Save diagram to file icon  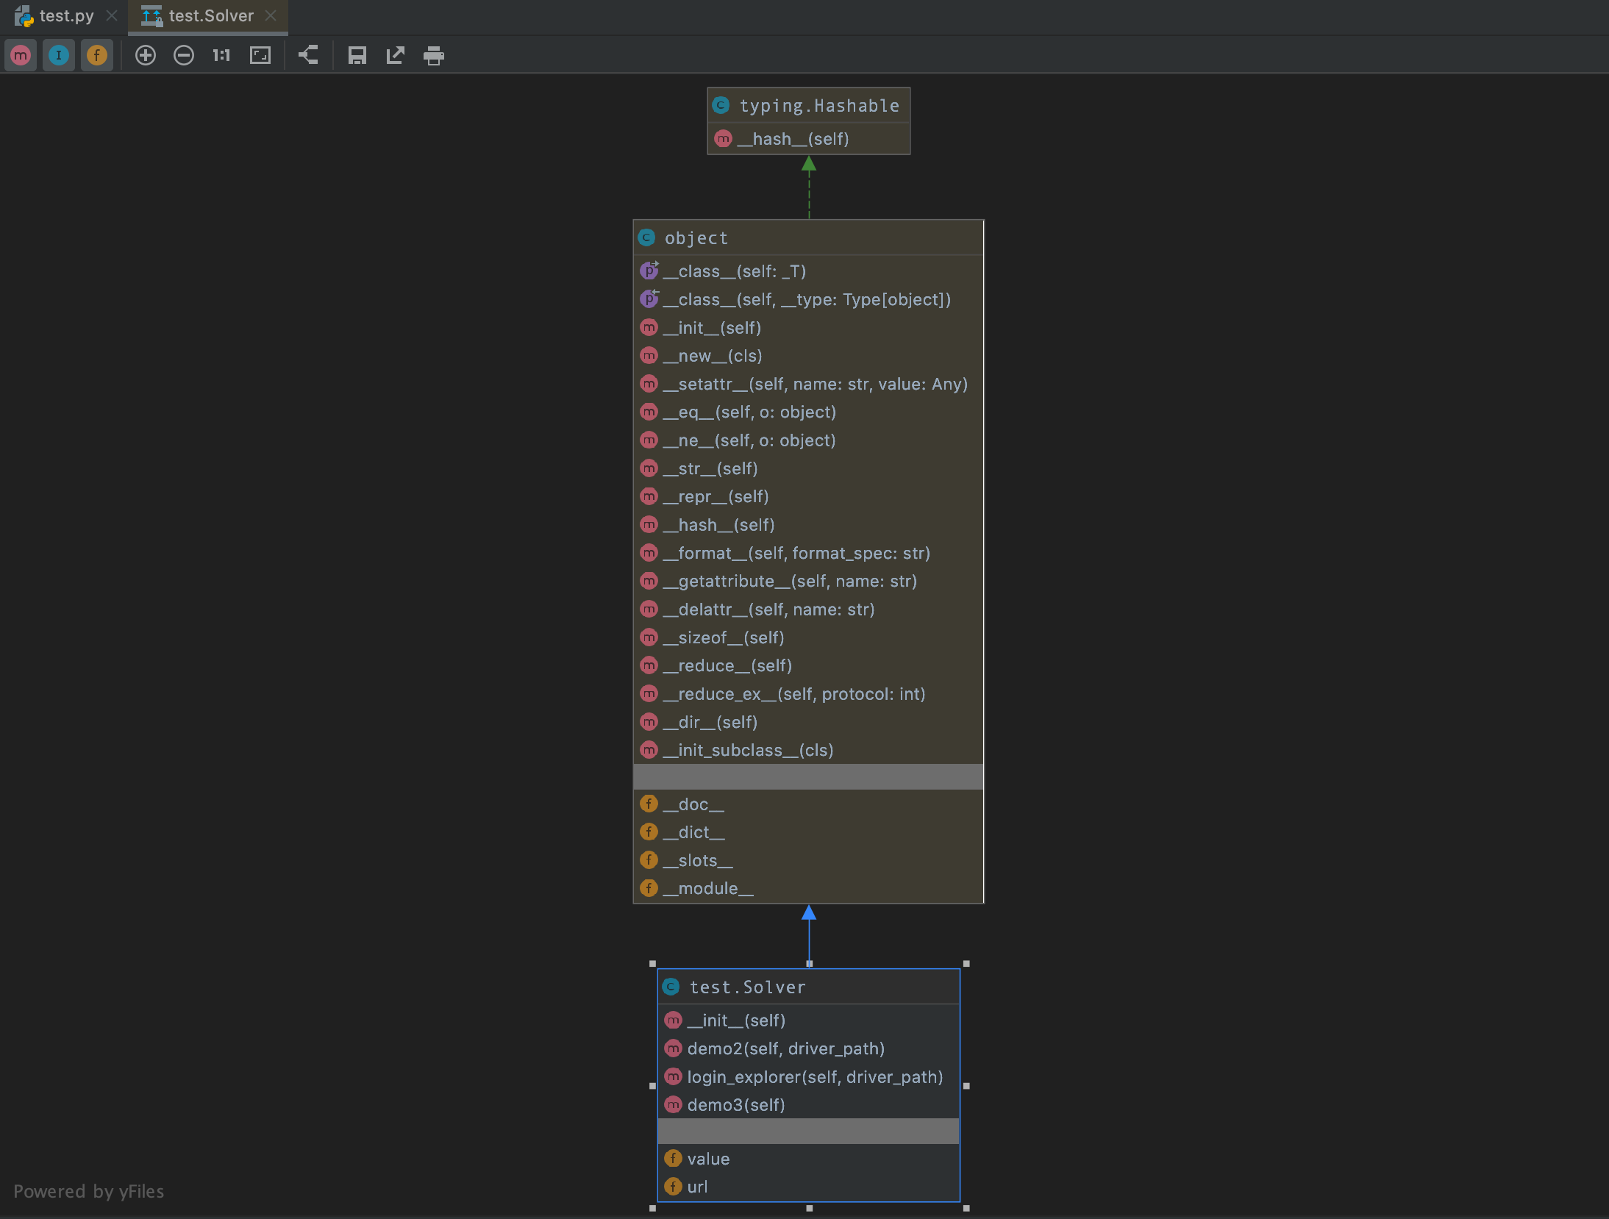[x=357, y=55]
